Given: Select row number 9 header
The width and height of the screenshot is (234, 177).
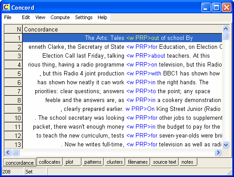Looking at the screenshot, I should click(x=13, y=109).
